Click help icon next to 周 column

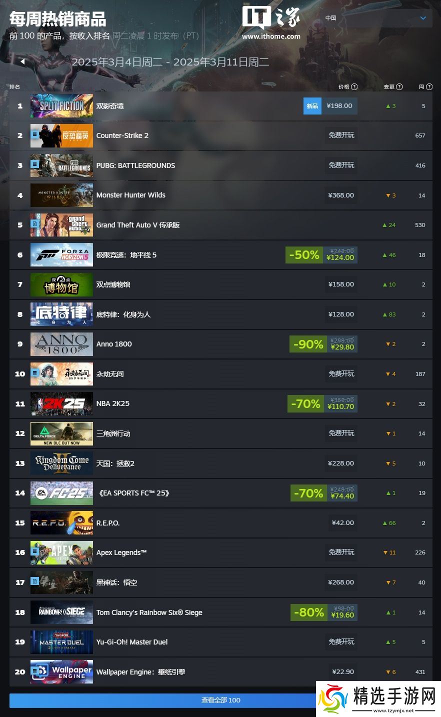coord(429,86)
